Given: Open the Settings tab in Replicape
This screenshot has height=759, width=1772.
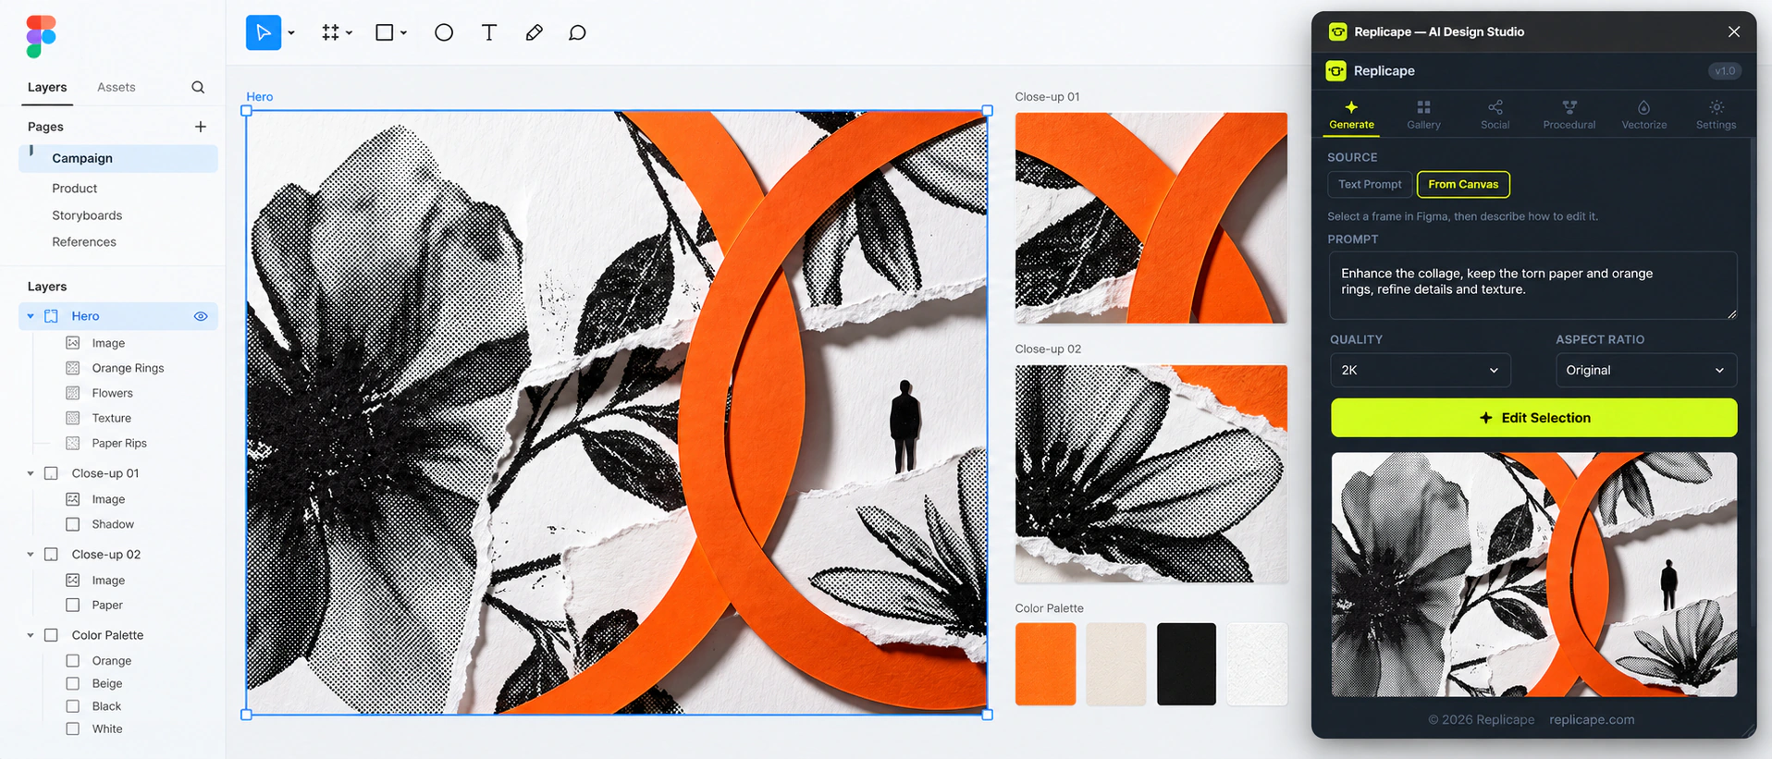Looking at the screenshot, I should (1717, 116).
